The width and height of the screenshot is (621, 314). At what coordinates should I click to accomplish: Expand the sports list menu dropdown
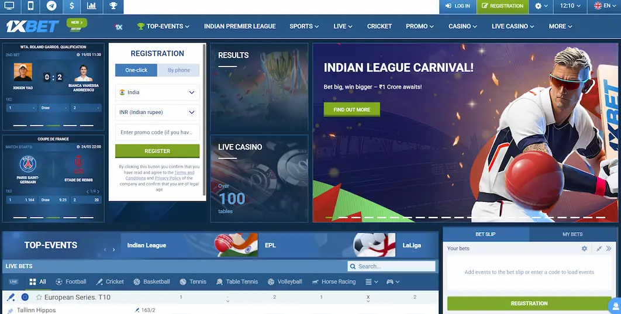pyautogui.click(x=371, y=281)
